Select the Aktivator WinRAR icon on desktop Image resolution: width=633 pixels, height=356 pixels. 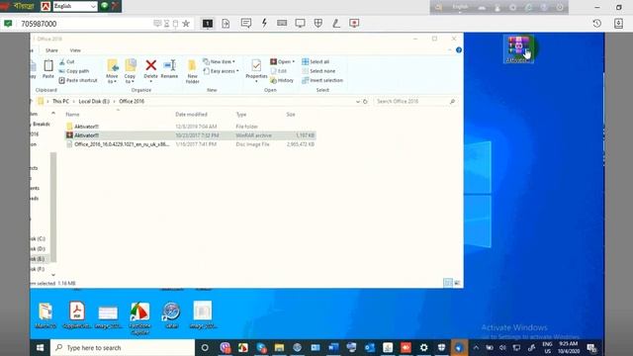(518, 49)
